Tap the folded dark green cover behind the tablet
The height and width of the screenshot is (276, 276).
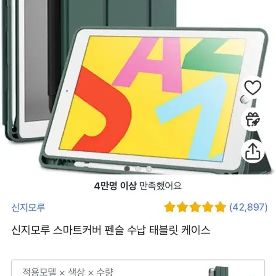tap(122, 14)
